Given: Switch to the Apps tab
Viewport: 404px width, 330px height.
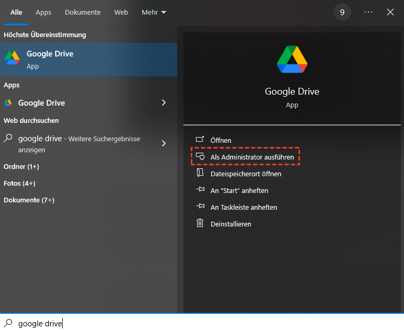Looking at the screenshot, I should (43, 13).
